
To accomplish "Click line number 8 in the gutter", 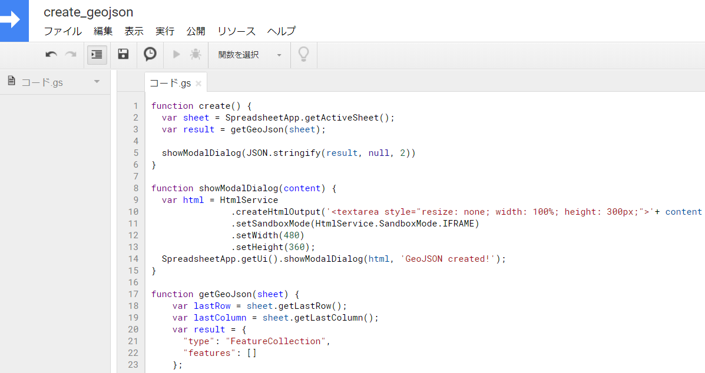I will click(x=136, y=188).
